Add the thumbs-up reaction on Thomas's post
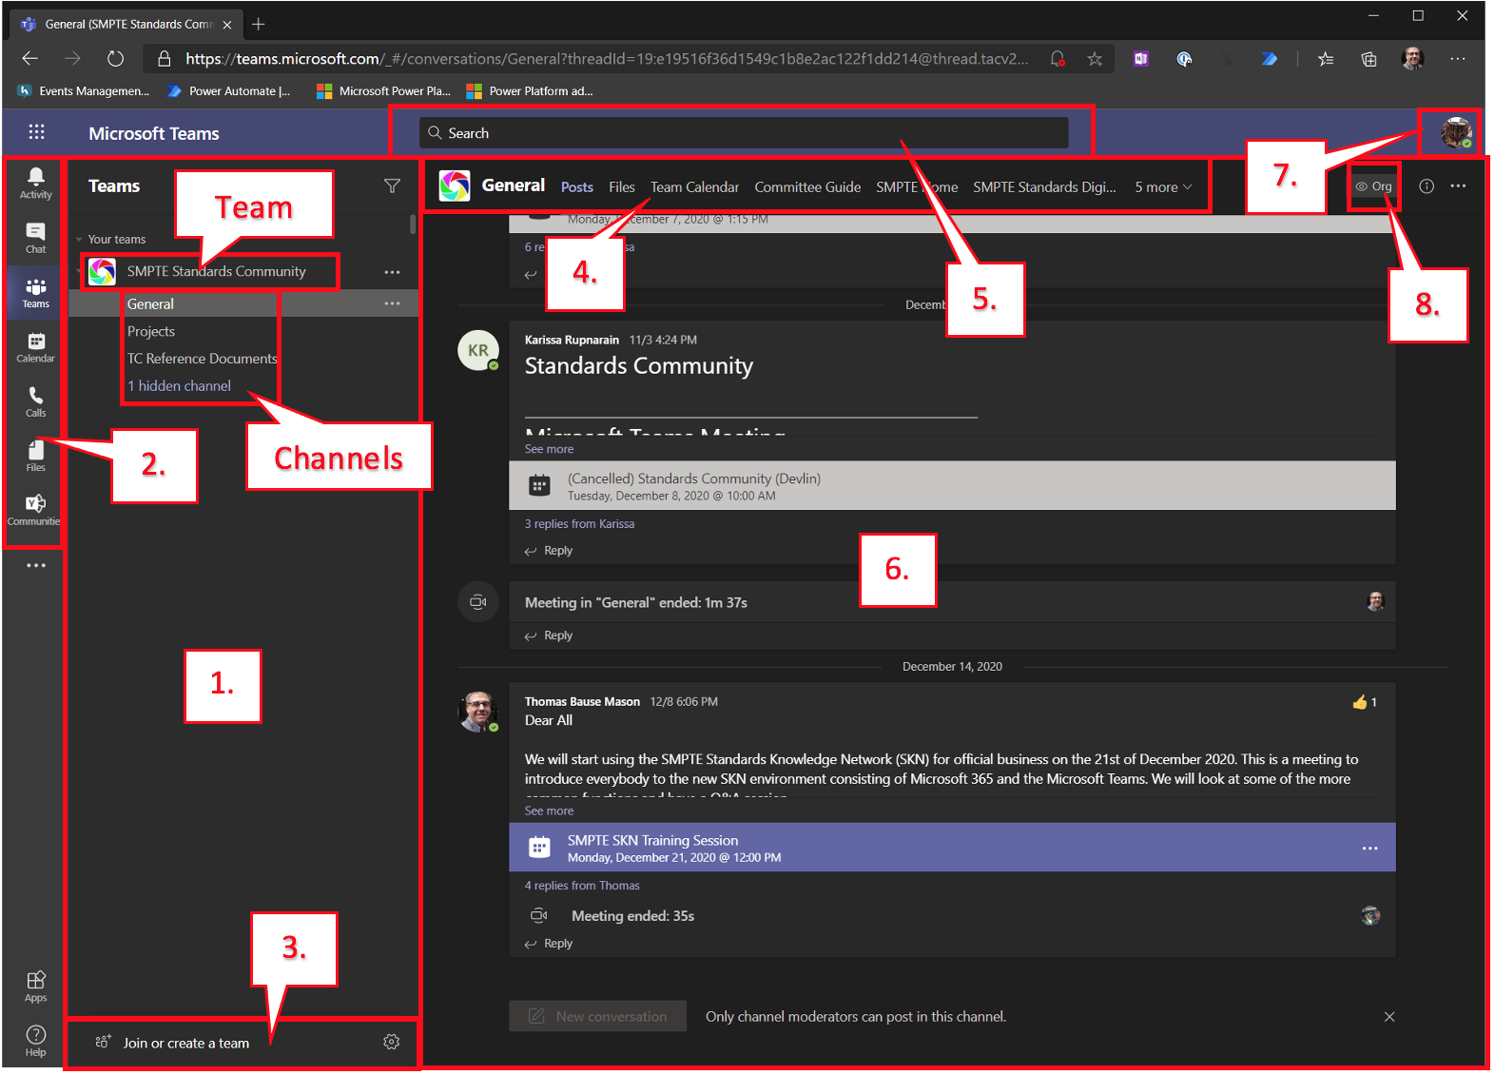The width and height of the screenshot is (1495, 1075). [x=1360, y=702]
